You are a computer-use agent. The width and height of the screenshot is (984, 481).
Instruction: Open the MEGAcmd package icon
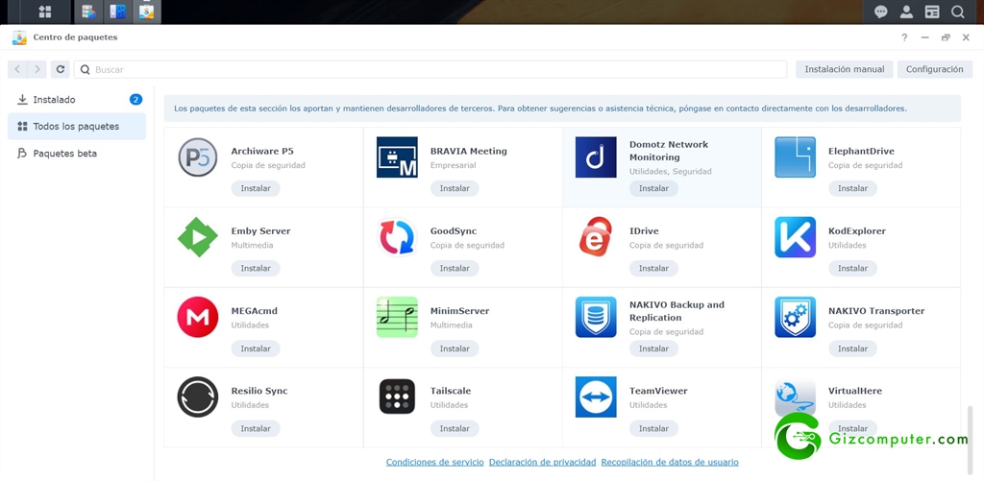pyautogui.click(x=198, y=317)
